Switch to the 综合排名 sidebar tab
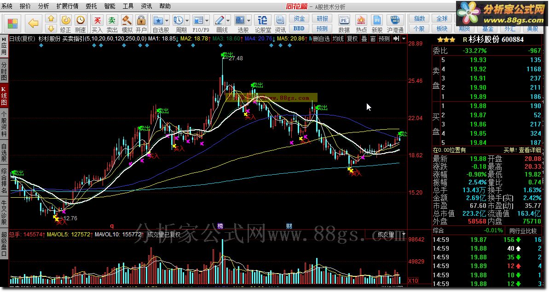Viewport: 549px width, 292px height. click(x=4, y=181)
